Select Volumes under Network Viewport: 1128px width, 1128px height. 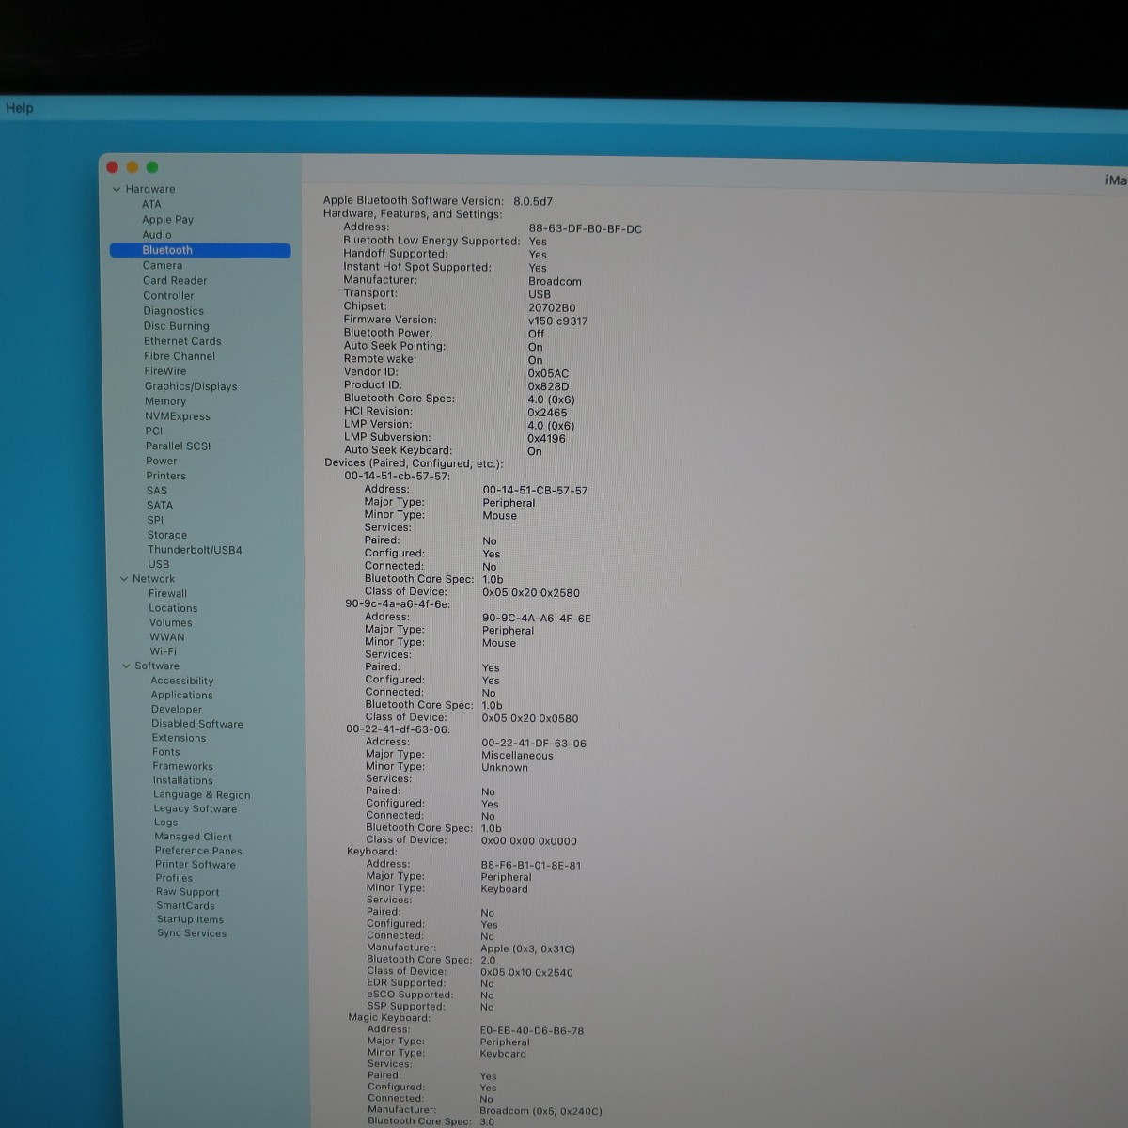click(171, 622)
